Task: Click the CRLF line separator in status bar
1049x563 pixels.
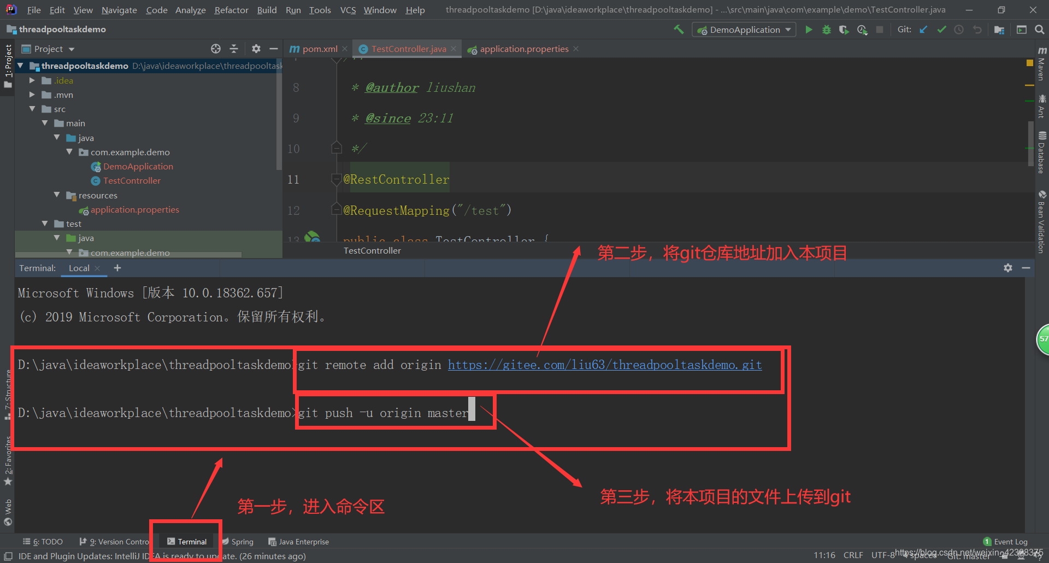Action: click(x=853, y=555)
